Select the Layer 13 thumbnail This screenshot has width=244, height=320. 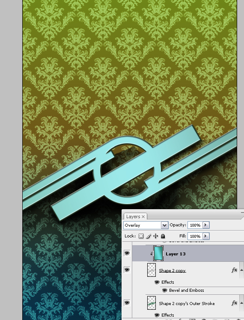tap(158, 253)
